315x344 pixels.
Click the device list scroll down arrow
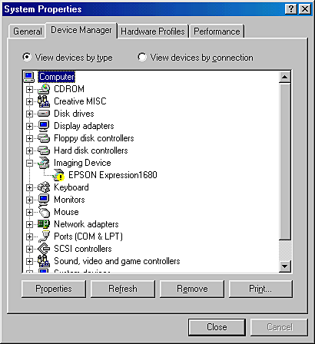(x=285, y=266)
